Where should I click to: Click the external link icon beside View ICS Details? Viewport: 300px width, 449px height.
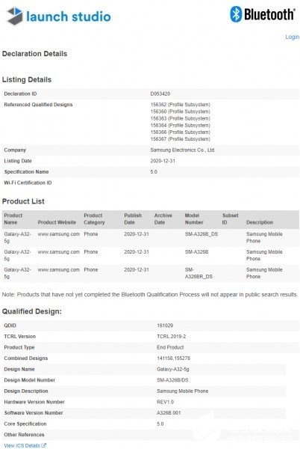point(44,445)
